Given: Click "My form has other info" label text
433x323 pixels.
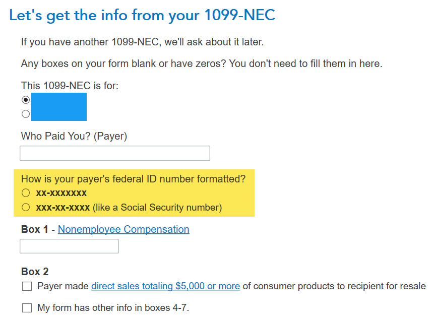Looking at the screenshot, I should coord(113,307).
